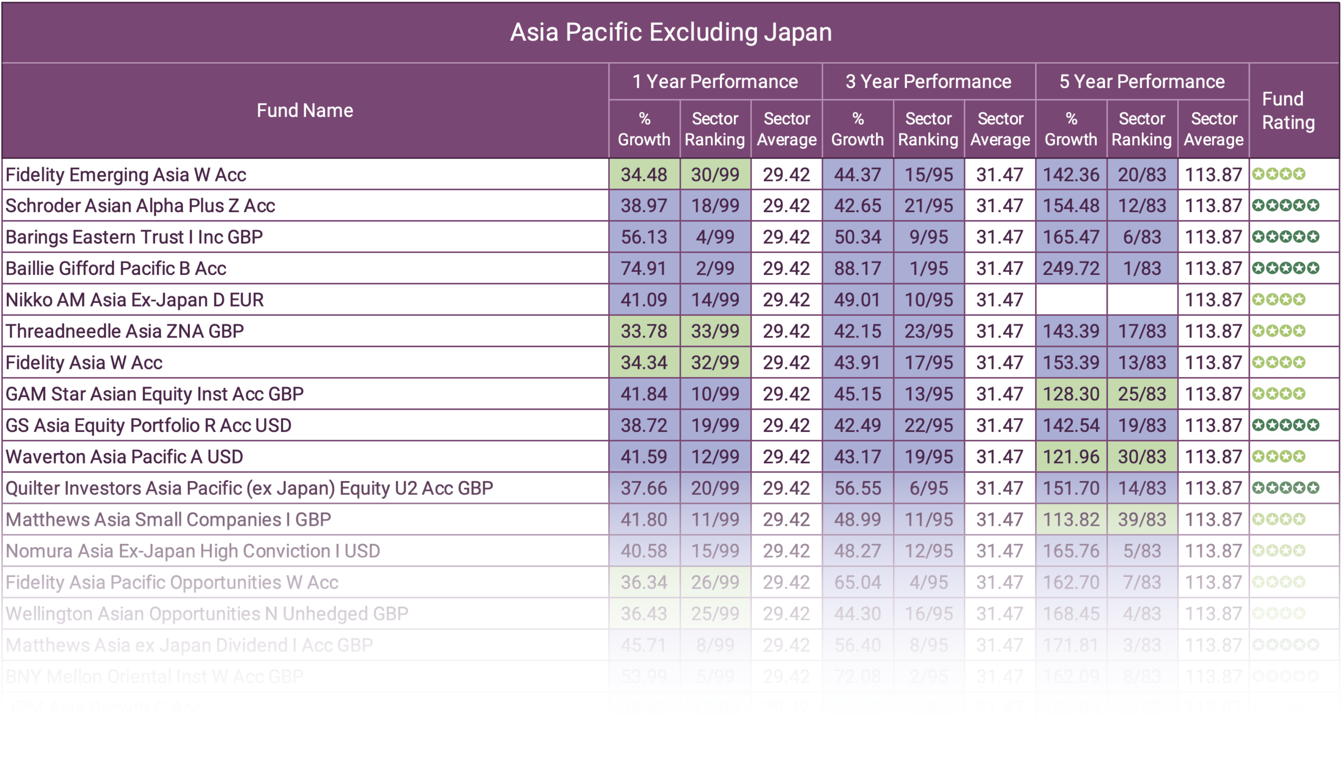Click the 56.55 three-year growth value
This screenshot has height=781, width=1342.
[x=858, y=488]
